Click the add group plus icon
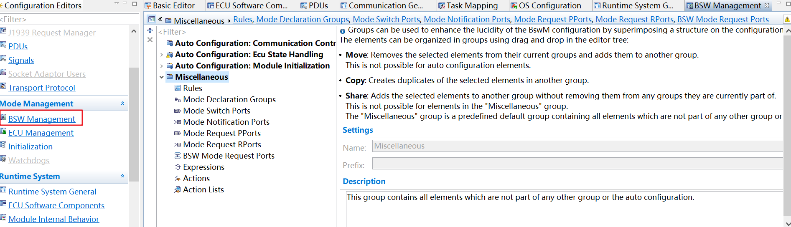The height and width of the screenshot is (227, 791). [150, 30]
